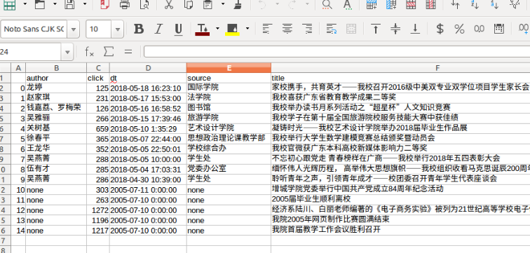Click the equals Formula icon
Screen dimensions: 530x253
pyautogui.click(x=128, y=52)
